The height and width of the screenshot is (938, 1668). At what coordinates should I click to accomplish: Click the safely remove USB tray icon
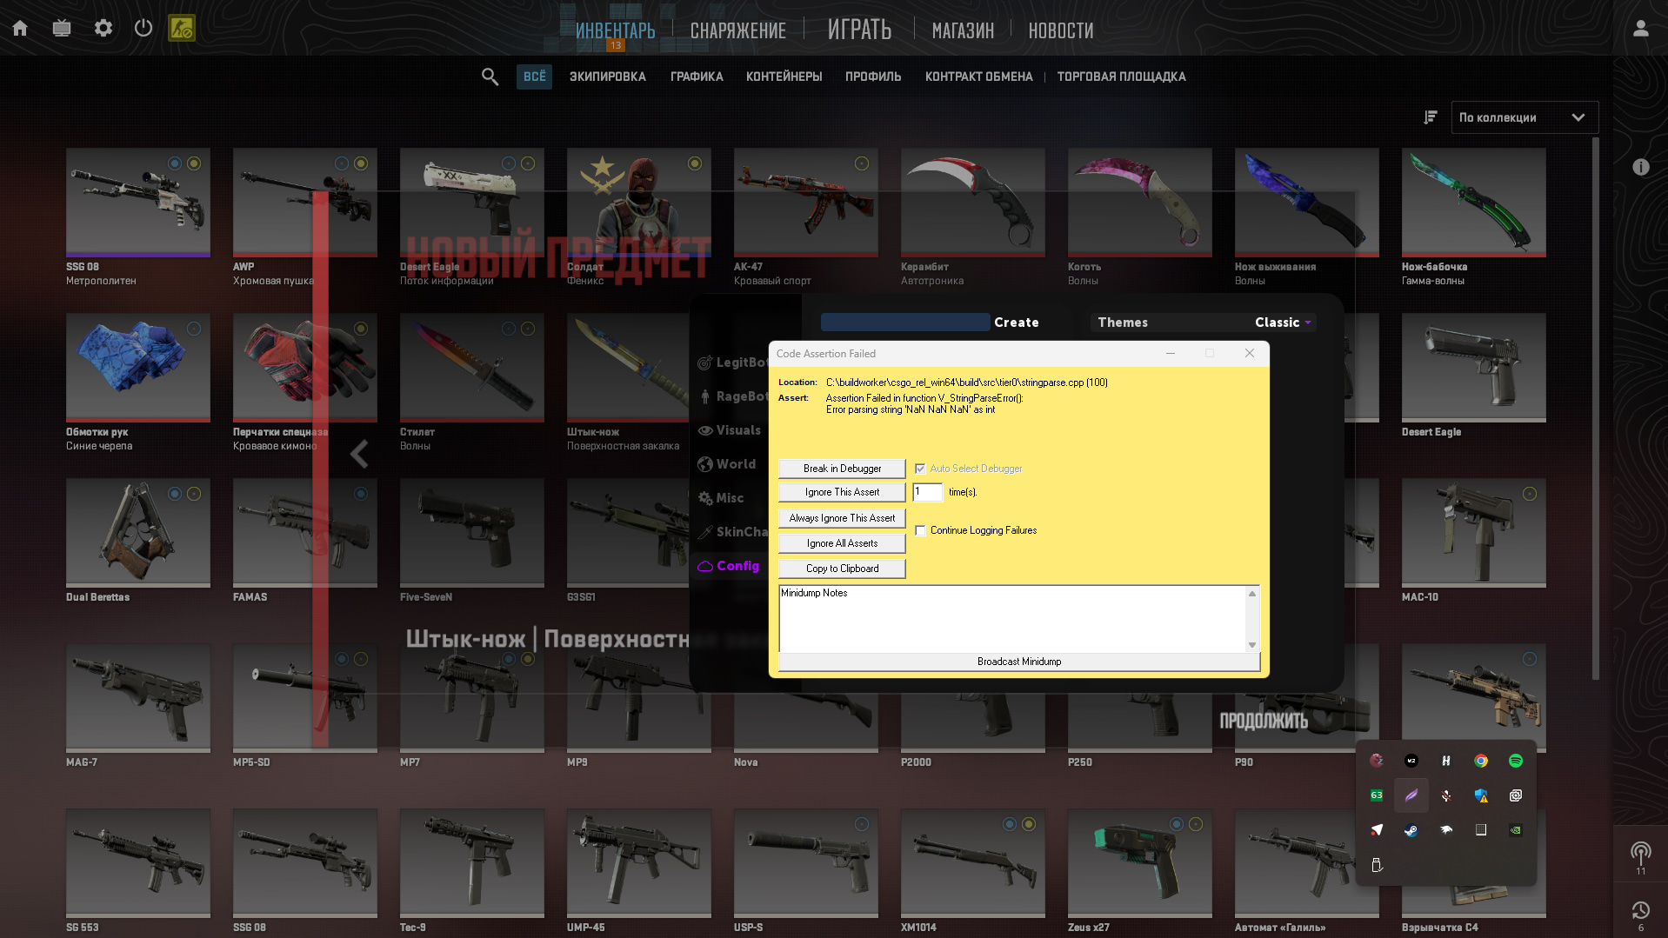pos(1376,865)
